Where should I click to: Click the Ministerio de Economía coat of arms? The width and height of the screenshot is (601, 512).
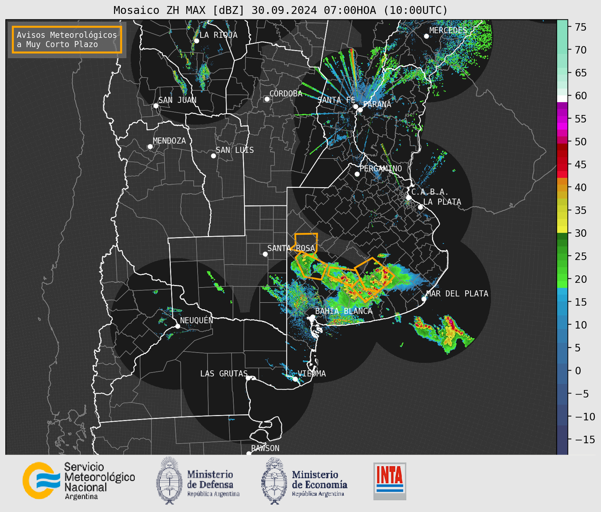click(275, 481)
